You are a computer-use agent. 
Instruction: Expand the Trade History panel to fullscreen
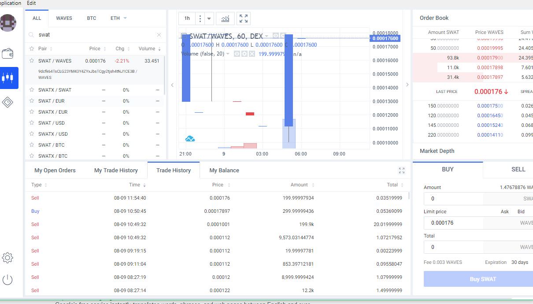(x=401, y=171)
